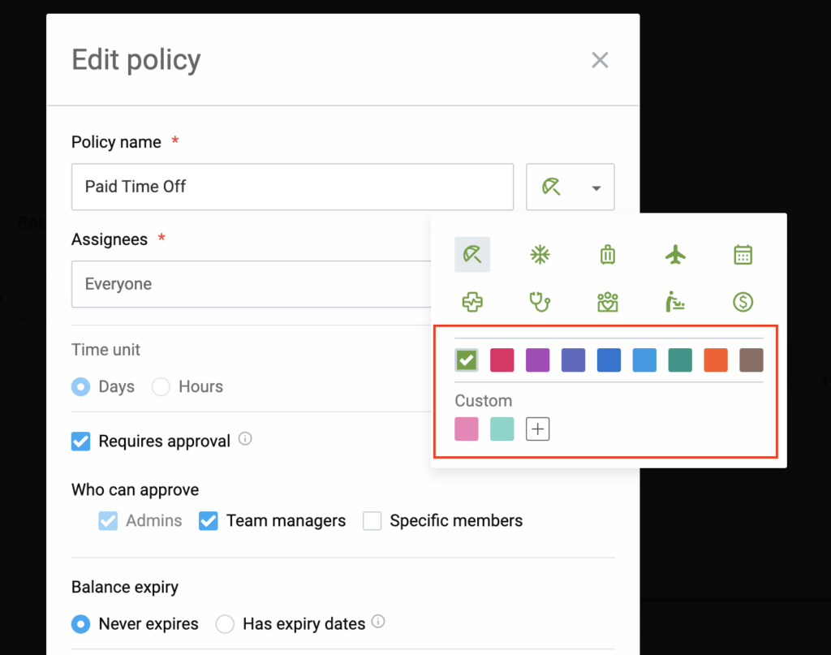Choose Has expiry dates option

(x=225, y=624)
